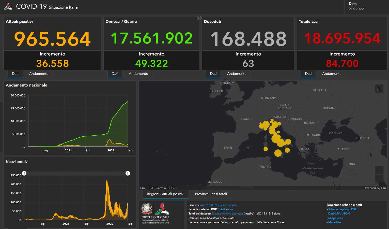Open the map legend
The width and height of the screenshot is (389, 229).
[x=379, y=89]
